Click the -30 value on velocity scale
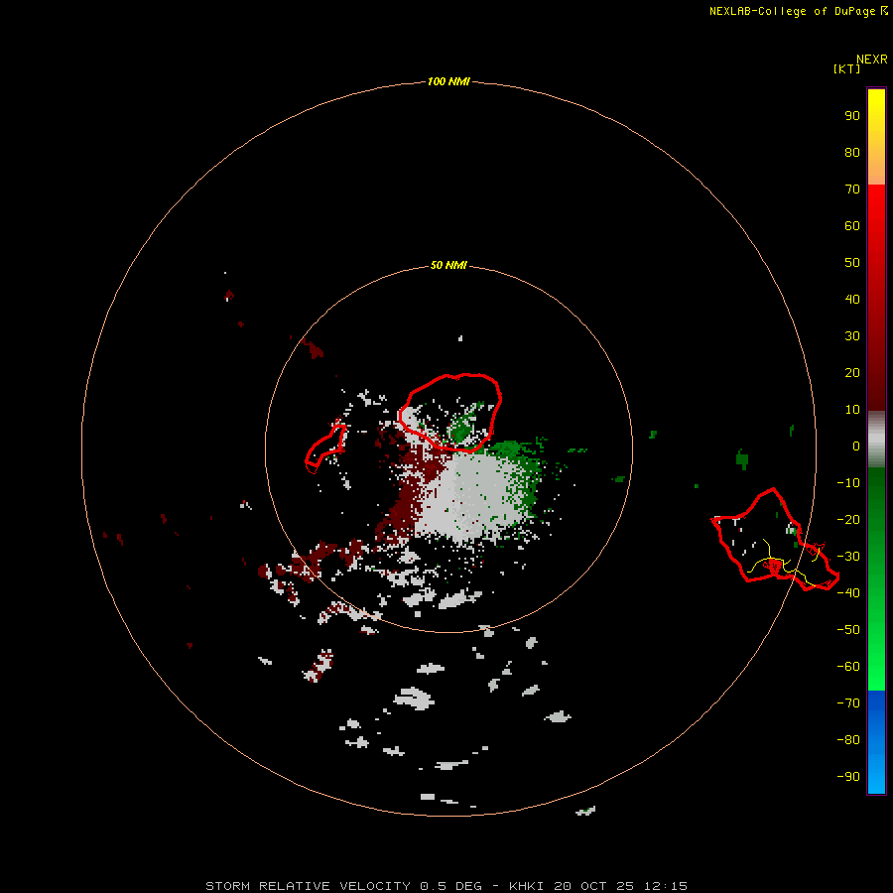This screenshot has width=893, height=893. pos(848,557)
